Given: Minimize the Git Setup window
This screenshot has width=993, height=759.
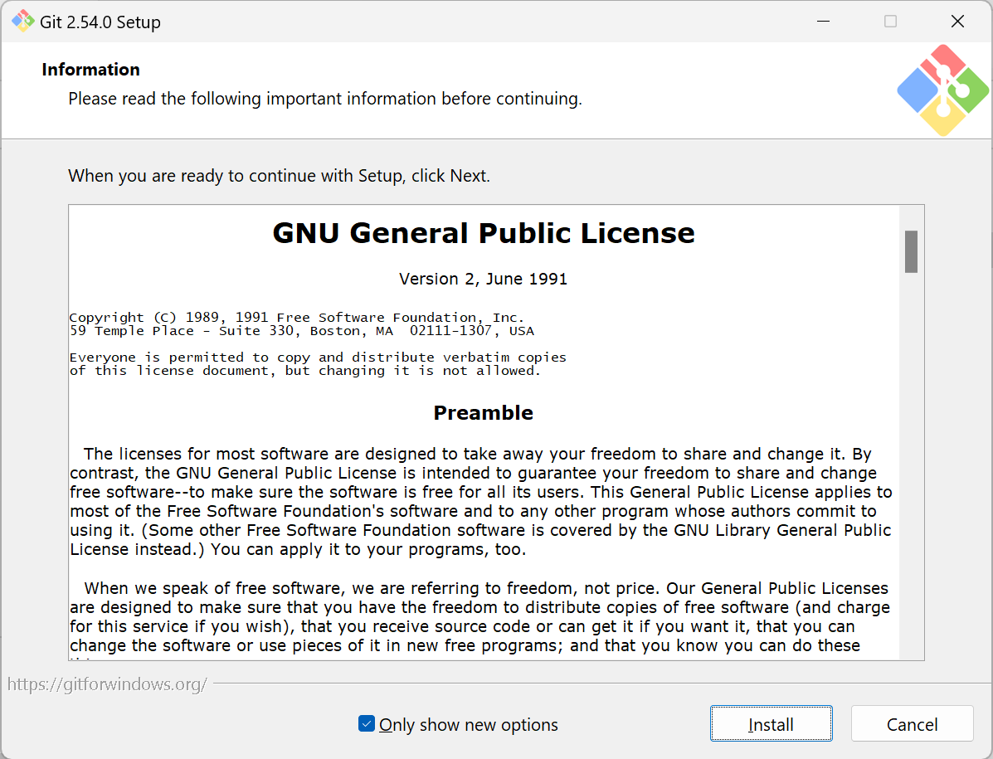Looking at the screenshot, I should coord(823,21).
